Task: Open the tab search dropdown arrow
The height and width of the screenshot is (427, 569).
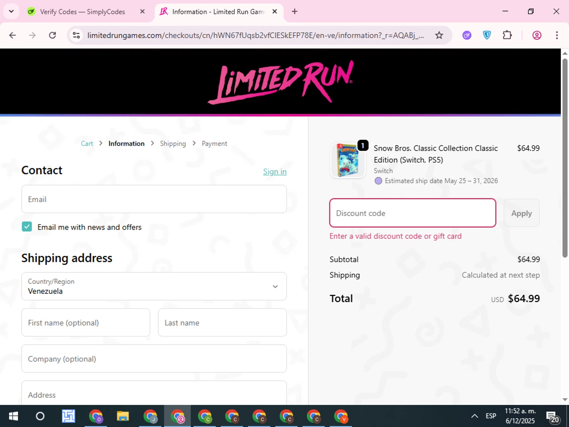Action: point(11,11)
